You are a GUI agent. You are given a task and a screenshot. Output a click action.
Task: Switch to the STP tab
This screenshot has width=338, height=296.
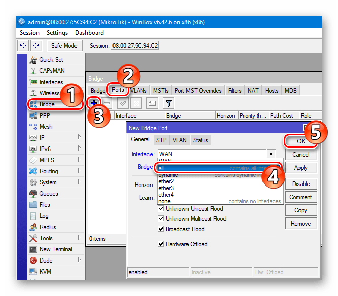[x=161, y=140]
